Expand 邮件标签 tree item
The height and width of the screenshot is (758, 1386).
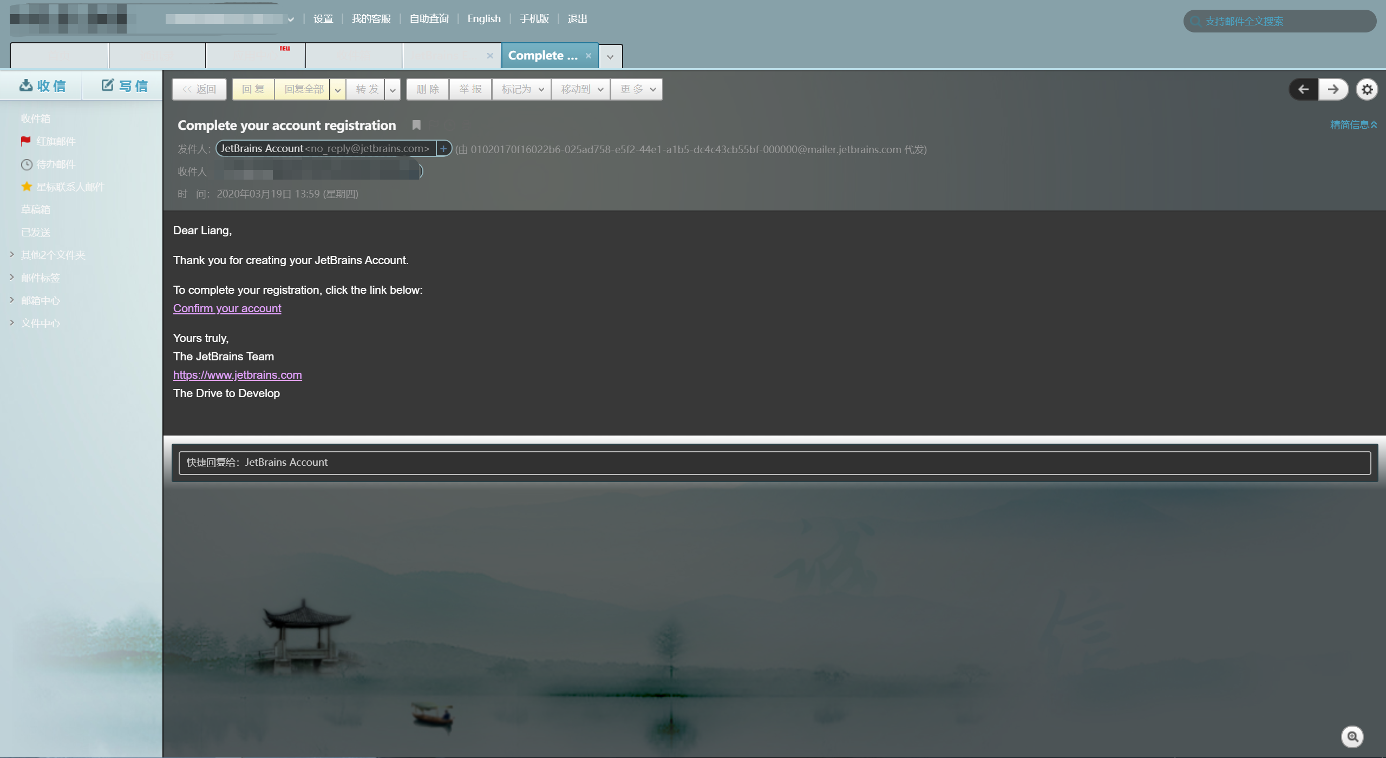(11, 277)
